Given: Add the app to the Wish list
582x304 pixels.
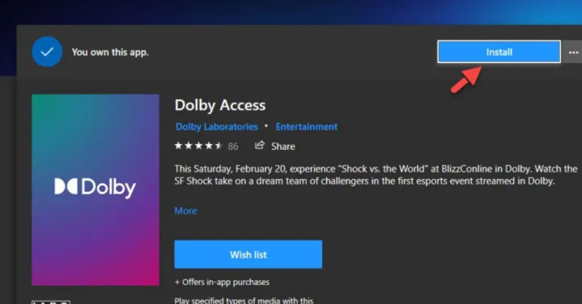Looking at the screenshot, I should pyautogui.click(x=249, y=254).
